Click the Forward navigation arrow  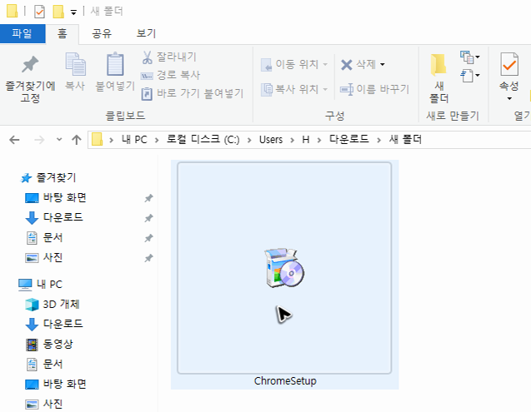[x=40, y=139]
